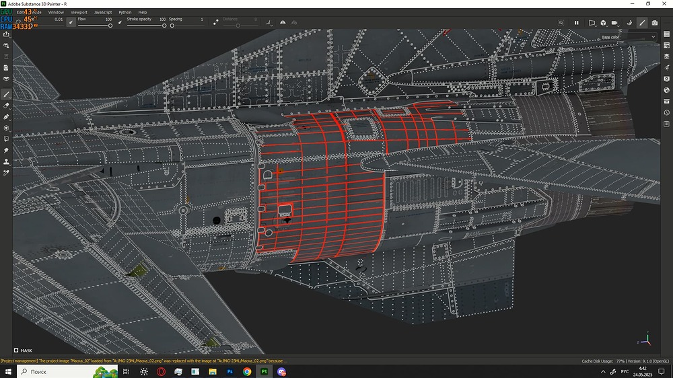Expand the camera selection dropdown
The width and height of the screenshot is (673, 378).
(615, 23)
